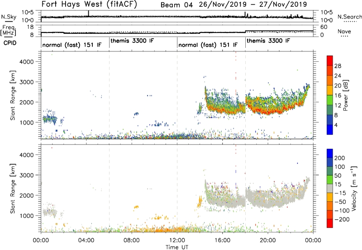The width and height of the screenshot is (362, 250).
Task: Click the blue-green scatter patch near 01:00 in power panel
Action: point(49,119)
